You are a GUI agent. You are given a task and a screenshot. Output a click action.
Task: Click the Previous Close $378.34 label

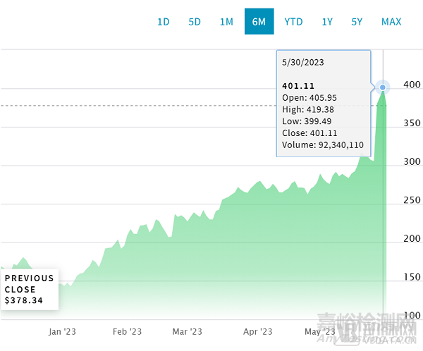click(30, 290)
